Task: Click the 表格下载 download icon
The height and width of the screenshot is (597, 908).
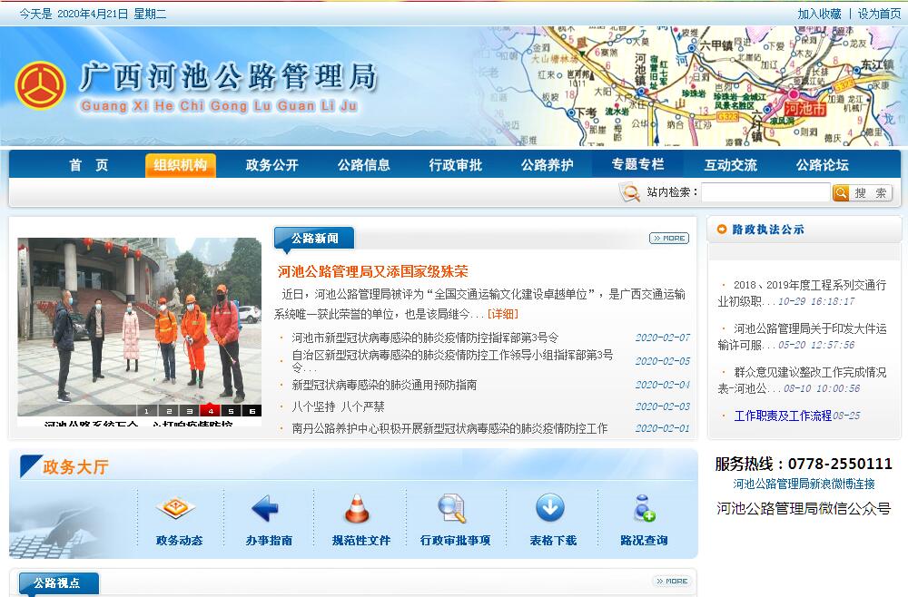Action: [x=550, y=509]
